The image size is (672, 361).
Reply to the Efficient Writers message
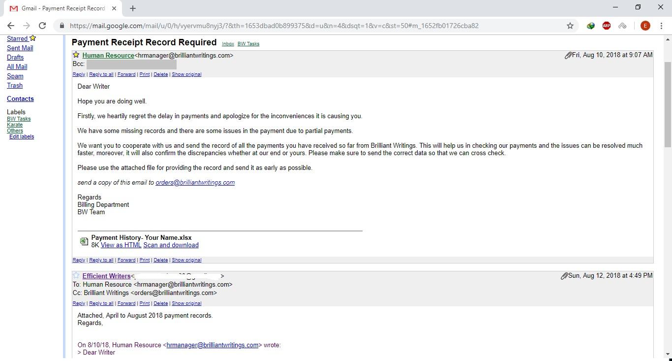[x=79, y=303]
